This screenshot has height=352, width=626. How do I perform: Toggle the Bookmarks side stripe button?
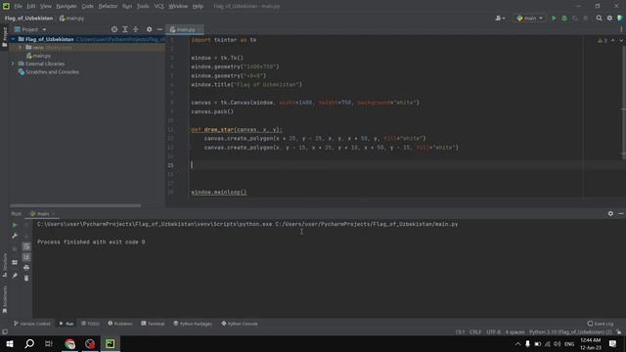point(4,299)
